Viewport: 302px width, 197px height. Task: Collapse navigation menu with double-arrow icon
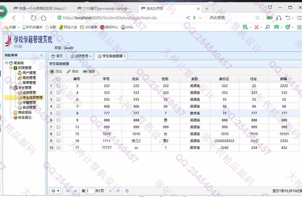point(42,55)
